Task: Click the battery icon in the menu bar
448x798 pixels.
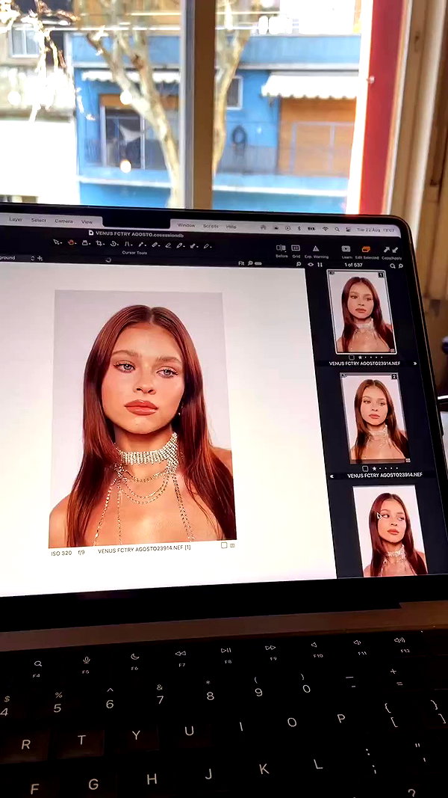Action: click(311, 229)
